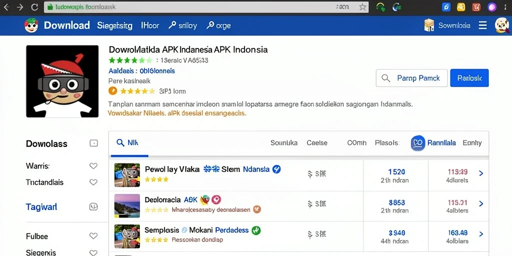Screen dimensions: 512x256
Task: Click the large app icon with red hat
Action: 62,81
